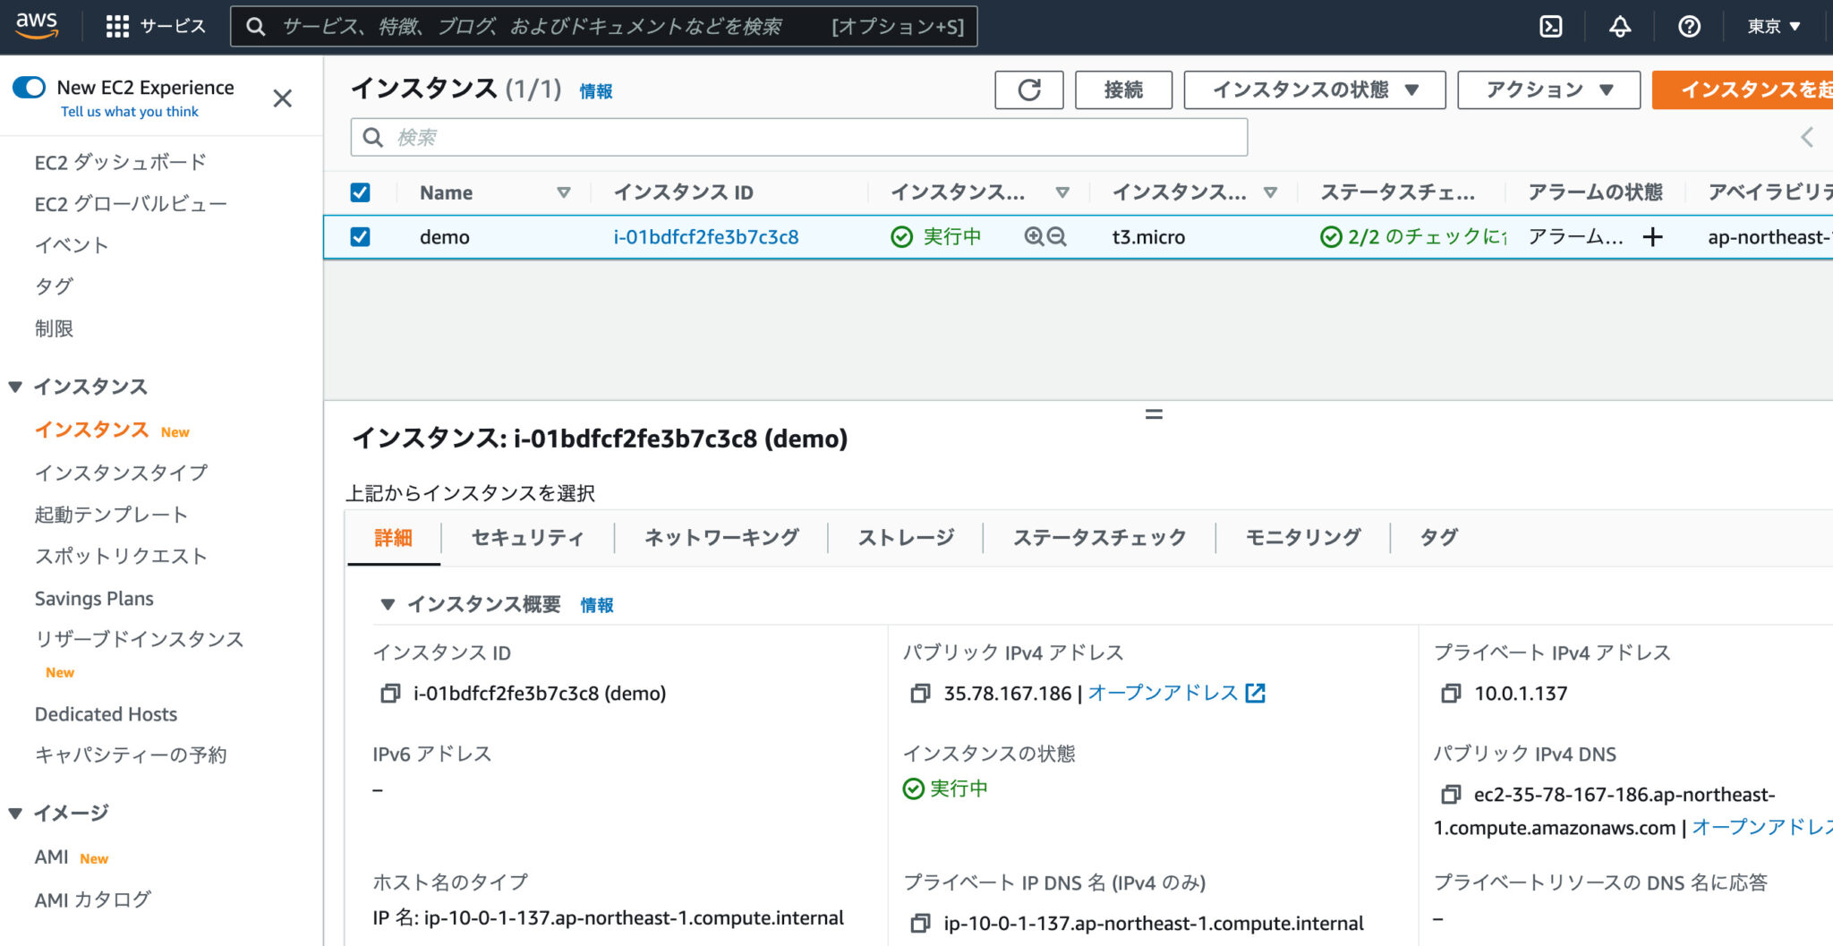Switch to the セキュリティ tab
The width and height of the screenshot is (1833, 946).
[x=527, y=537]
